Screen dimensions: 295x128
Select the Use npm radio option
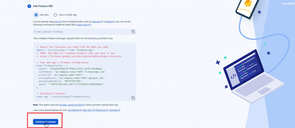pos(36,15)
